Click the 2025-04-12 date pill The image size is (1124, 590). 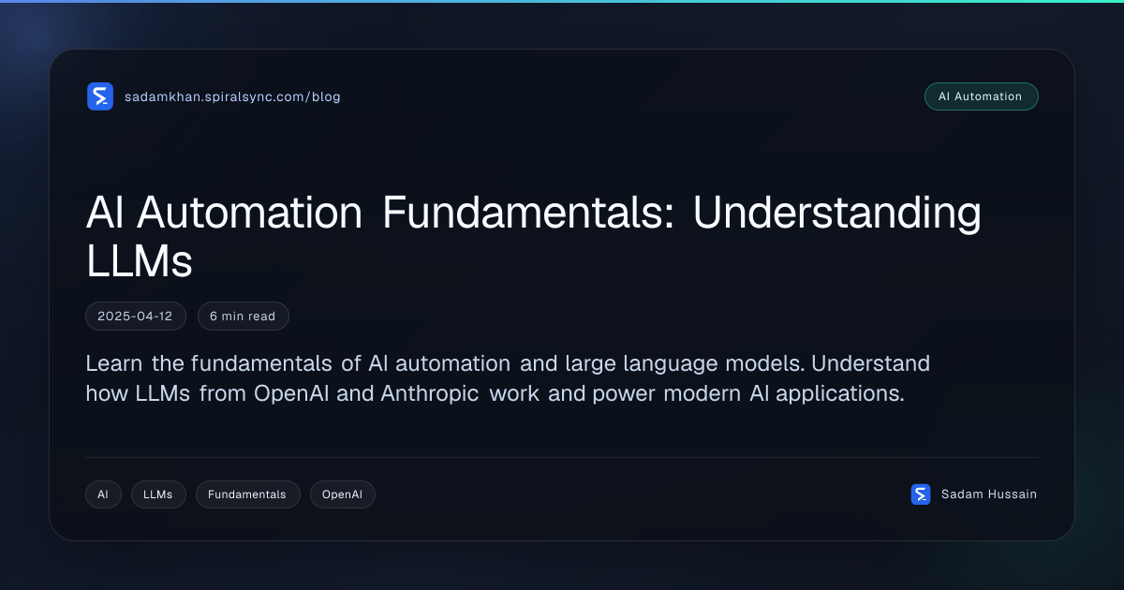[x=135, y=317]
